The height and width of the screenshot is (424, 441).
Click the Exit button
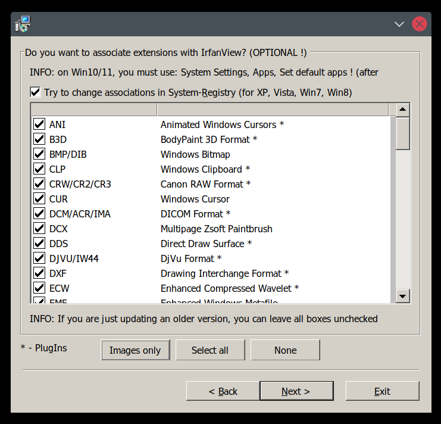[x=382, y=391]
